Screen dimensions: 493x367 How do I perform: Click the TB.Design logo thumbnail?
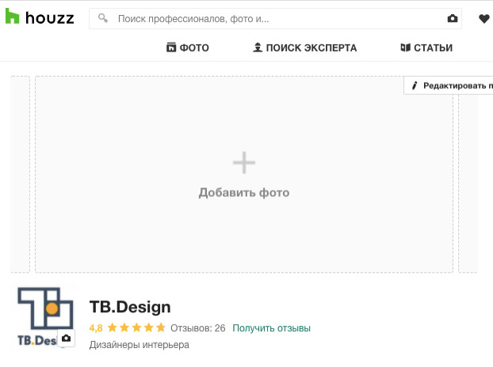pyautogui.click(x=41, y=314)
